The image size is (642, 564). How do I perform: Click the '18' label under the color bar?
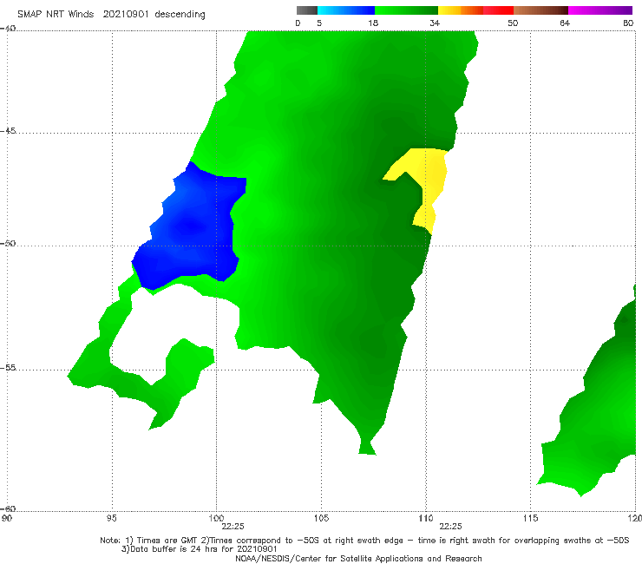(x=373, y=23)
